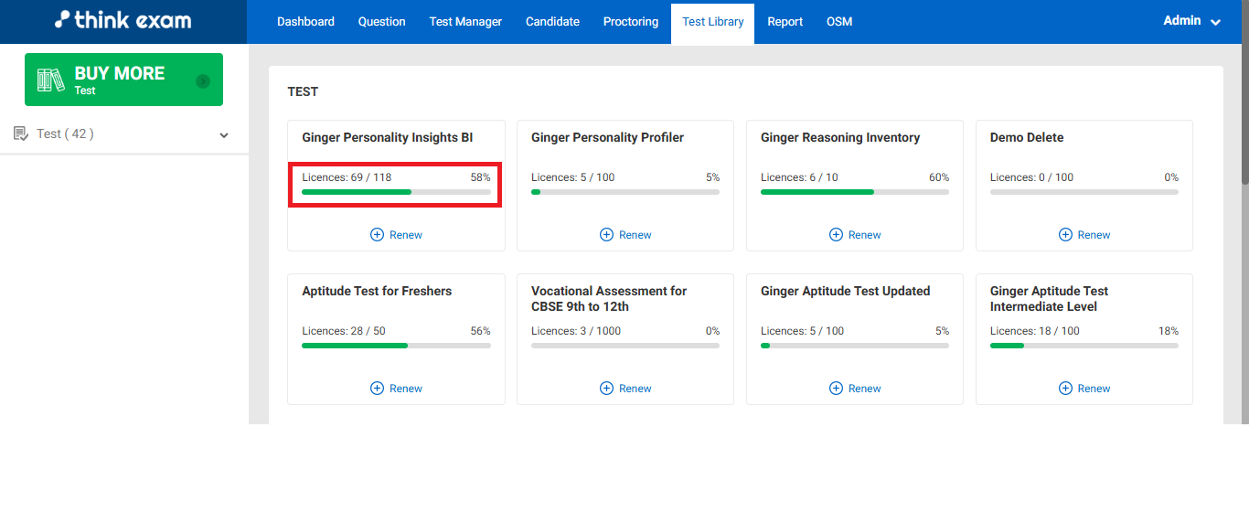This screenshot has width=1249, height=523.
Task: Click Vocational Assessment for CBSE 9th to 12th title
Action: pyautogui.click(x=609, y=299)
